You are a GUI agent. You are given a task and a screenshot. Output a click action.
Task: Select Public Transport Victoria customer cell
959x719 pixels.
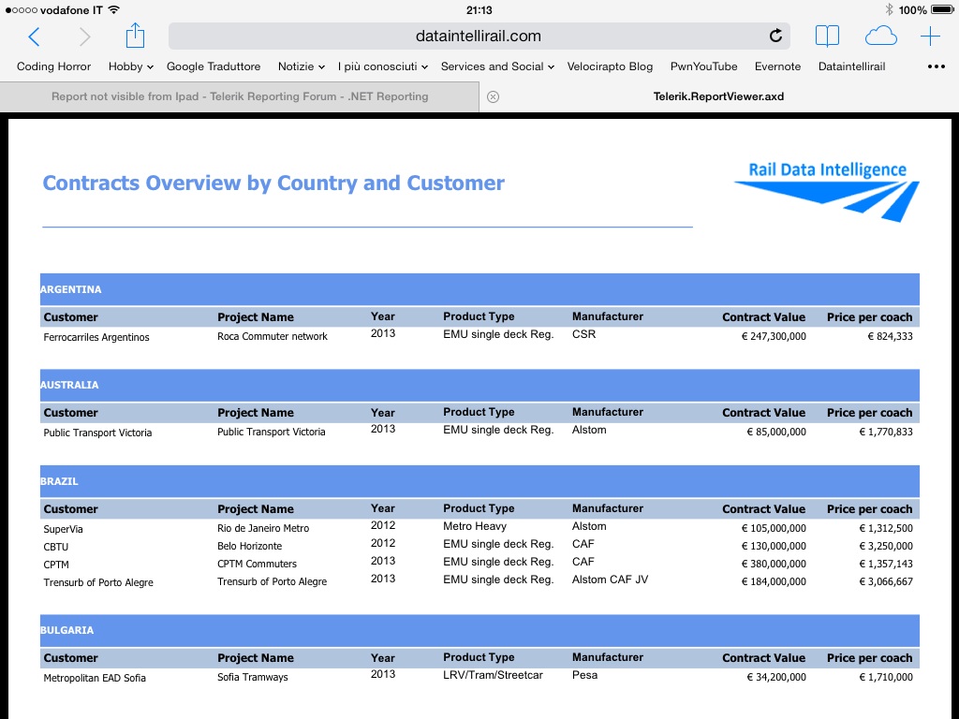pos(97,433)
